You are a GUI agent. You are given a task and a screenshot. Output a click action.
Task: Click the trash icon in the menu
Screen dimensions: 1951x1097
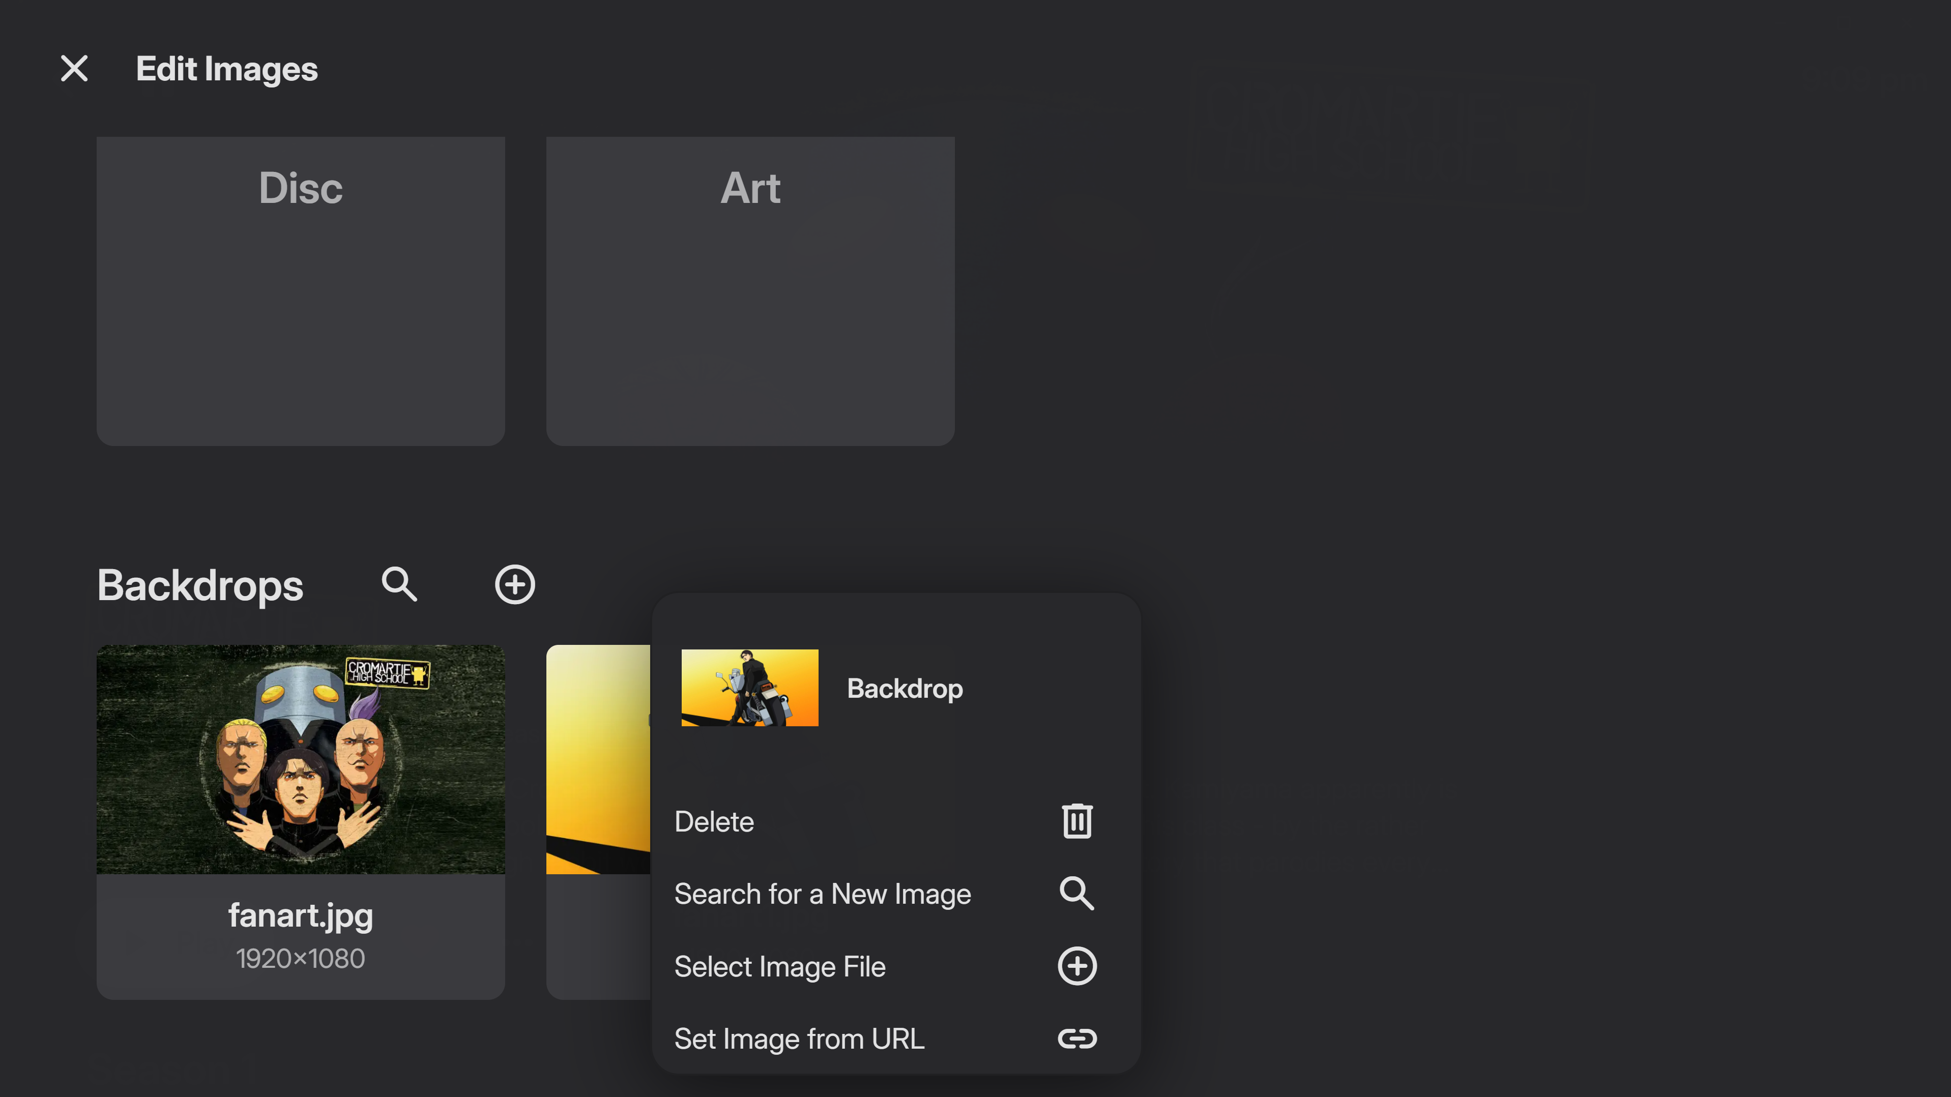pos(1076,821)
